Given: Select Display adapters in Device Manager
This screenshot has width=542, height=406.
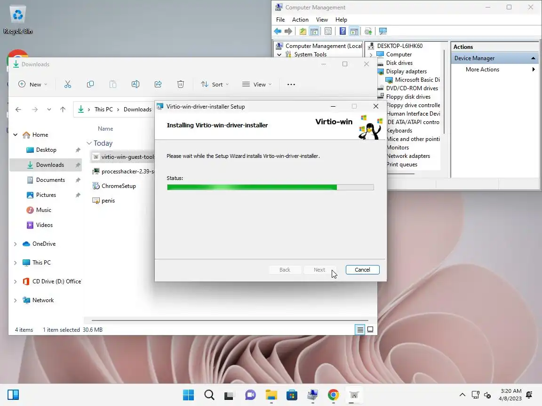Looking at the screenshot, I should pos(406,71).
